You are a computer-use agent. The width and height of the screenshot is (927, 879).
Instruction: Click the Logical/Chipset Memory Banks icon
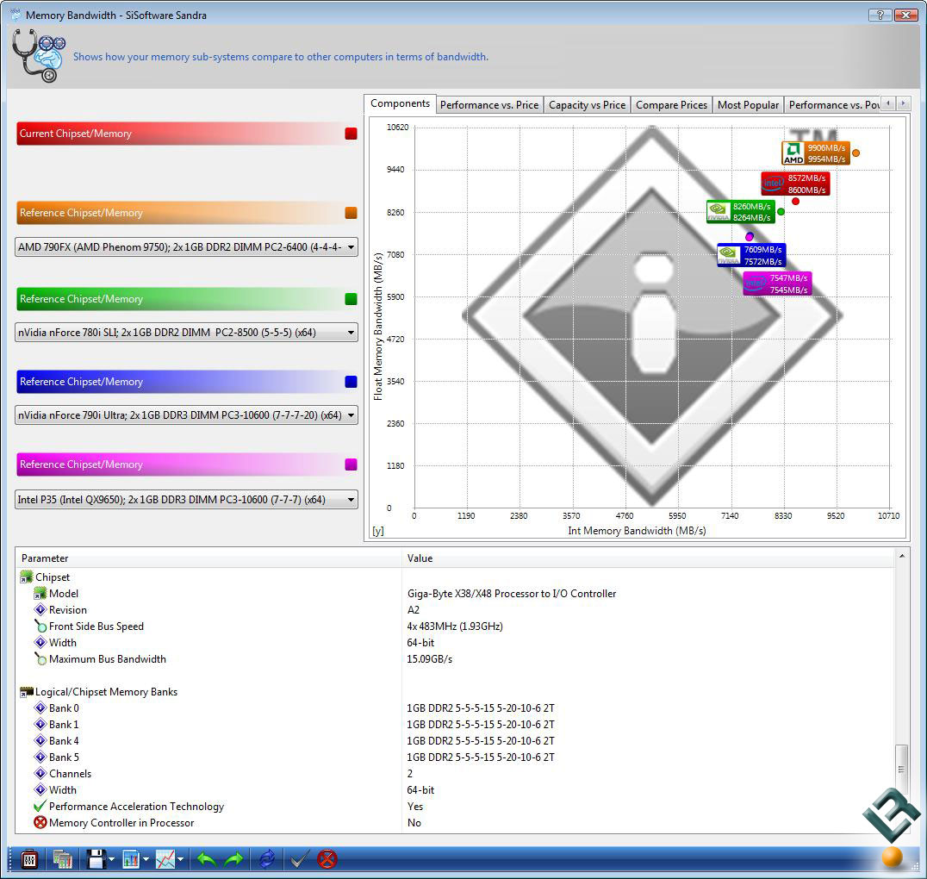point(27,691)
